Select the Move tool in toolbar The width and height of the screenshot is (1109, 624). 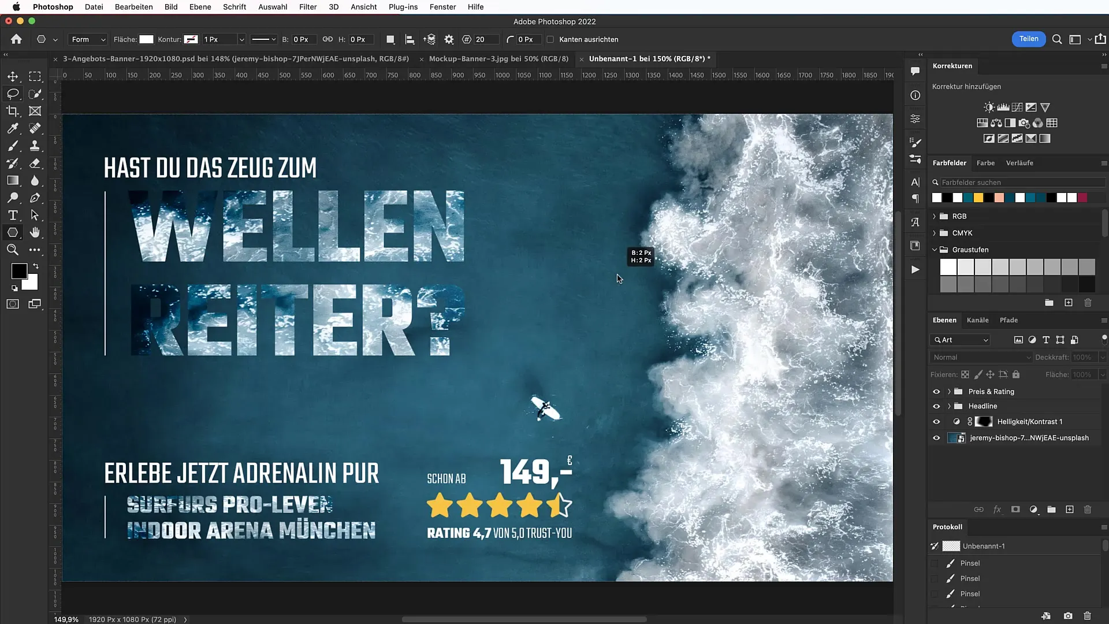pos(12,76)
